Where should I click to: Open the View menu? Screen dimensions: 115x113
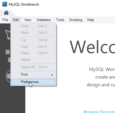[28, 20]
